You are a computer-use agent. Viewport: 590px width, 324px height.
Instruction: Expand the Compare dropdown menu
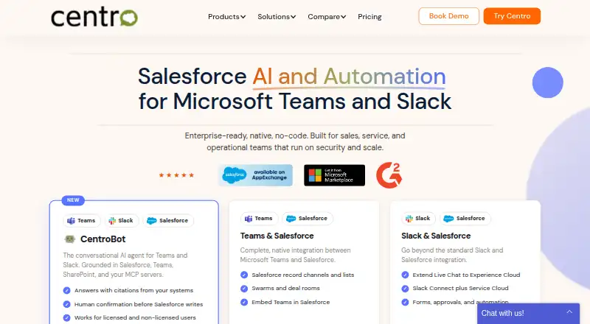327,16
